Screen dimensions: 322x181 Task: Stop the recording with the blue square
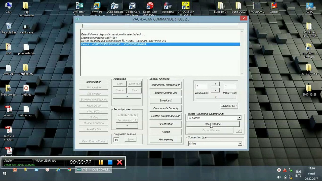110,162
